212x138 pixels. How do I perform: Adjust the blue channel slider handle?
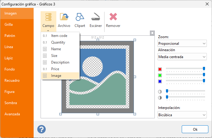pyautogui.click(x=204, y=81)
